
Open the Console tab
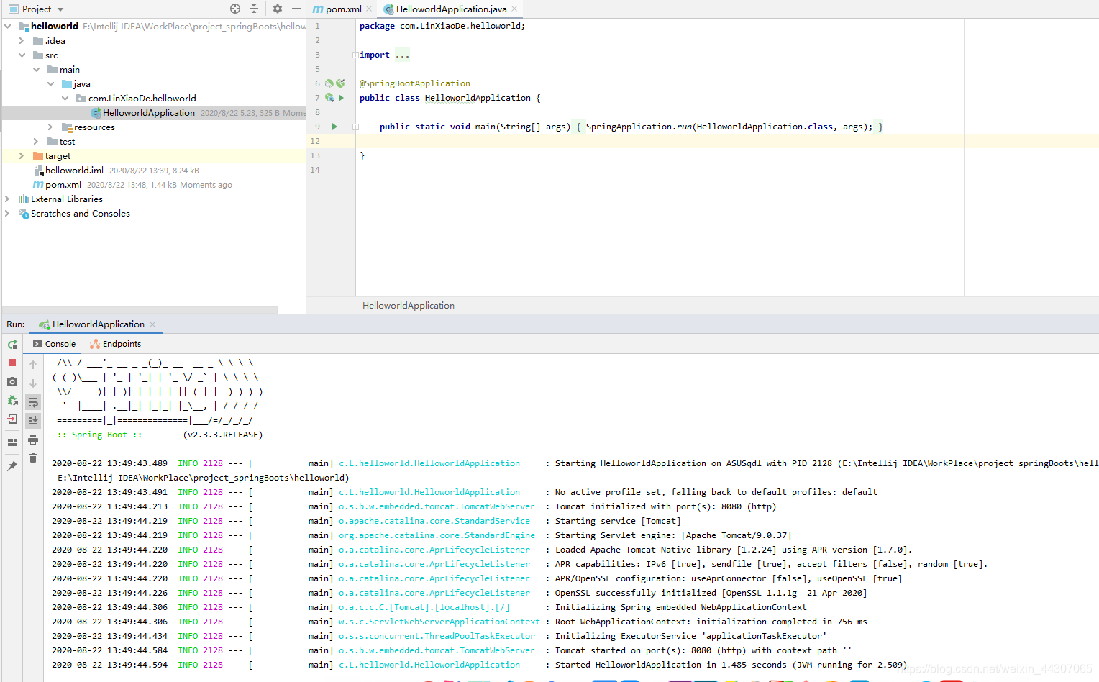(x=54, y=344)
